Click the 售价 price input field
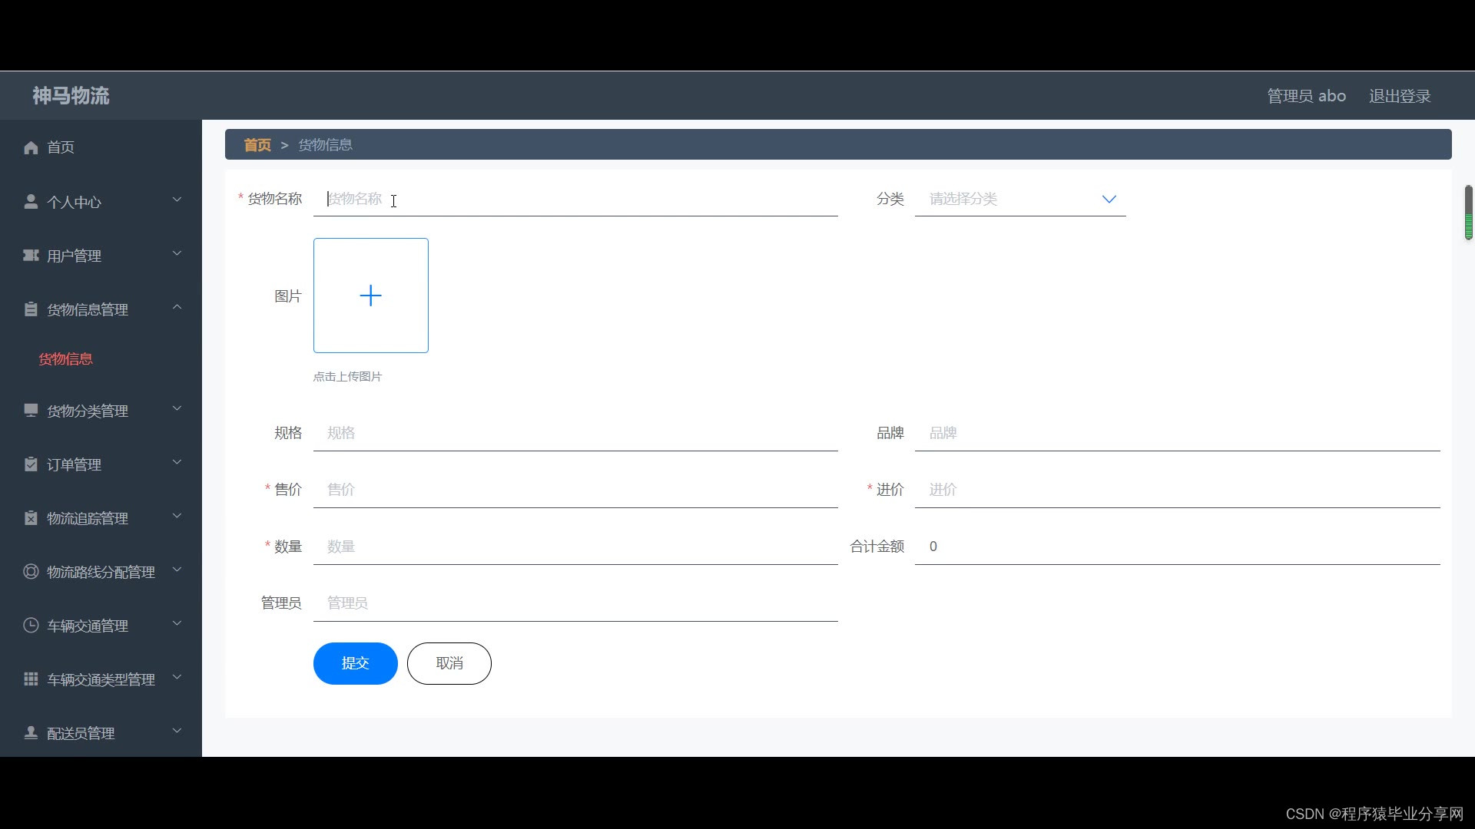Image resolution: width=1475 pixels, height=829 pixels. point(575,490)
